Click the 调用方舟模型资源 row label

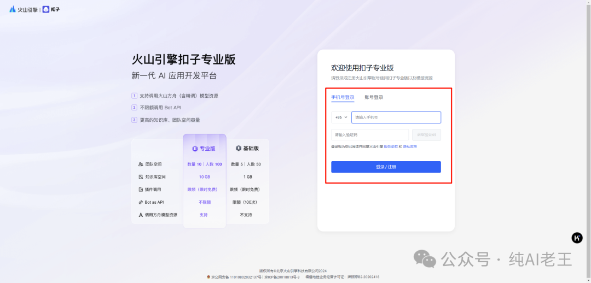click(161, 215)
